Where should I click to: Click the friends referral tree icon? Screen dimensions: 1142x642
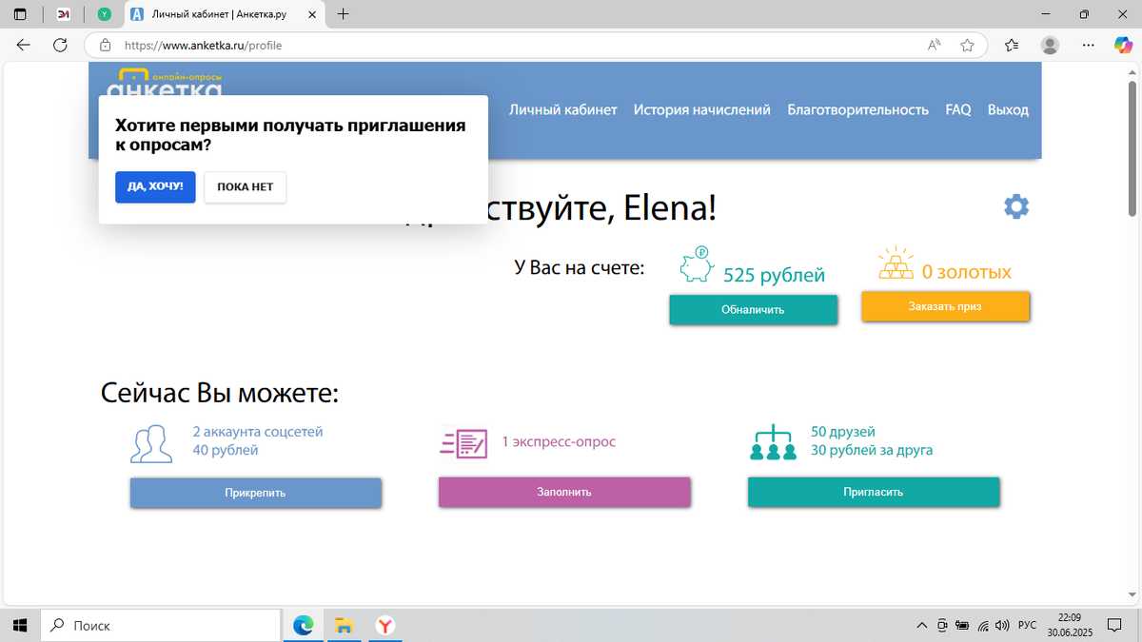pos(773,442)
